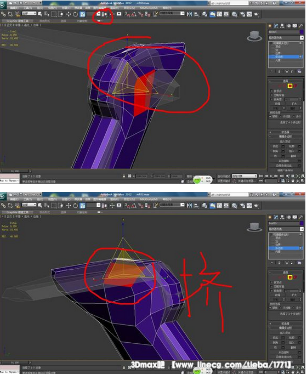This screenshot has height=374, width=307.
Task: Open reference coordinate system dropdown, top screenshot
Action: coord(93,14)
